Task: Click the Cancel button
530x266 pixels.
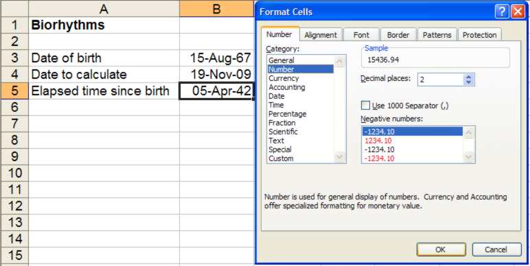Action: (496, 250)
